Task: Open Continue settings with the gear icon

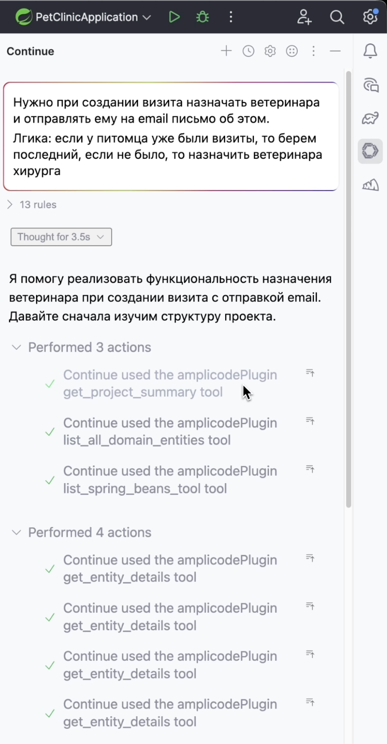Action: pyautogui.click(x=270, y=51)
